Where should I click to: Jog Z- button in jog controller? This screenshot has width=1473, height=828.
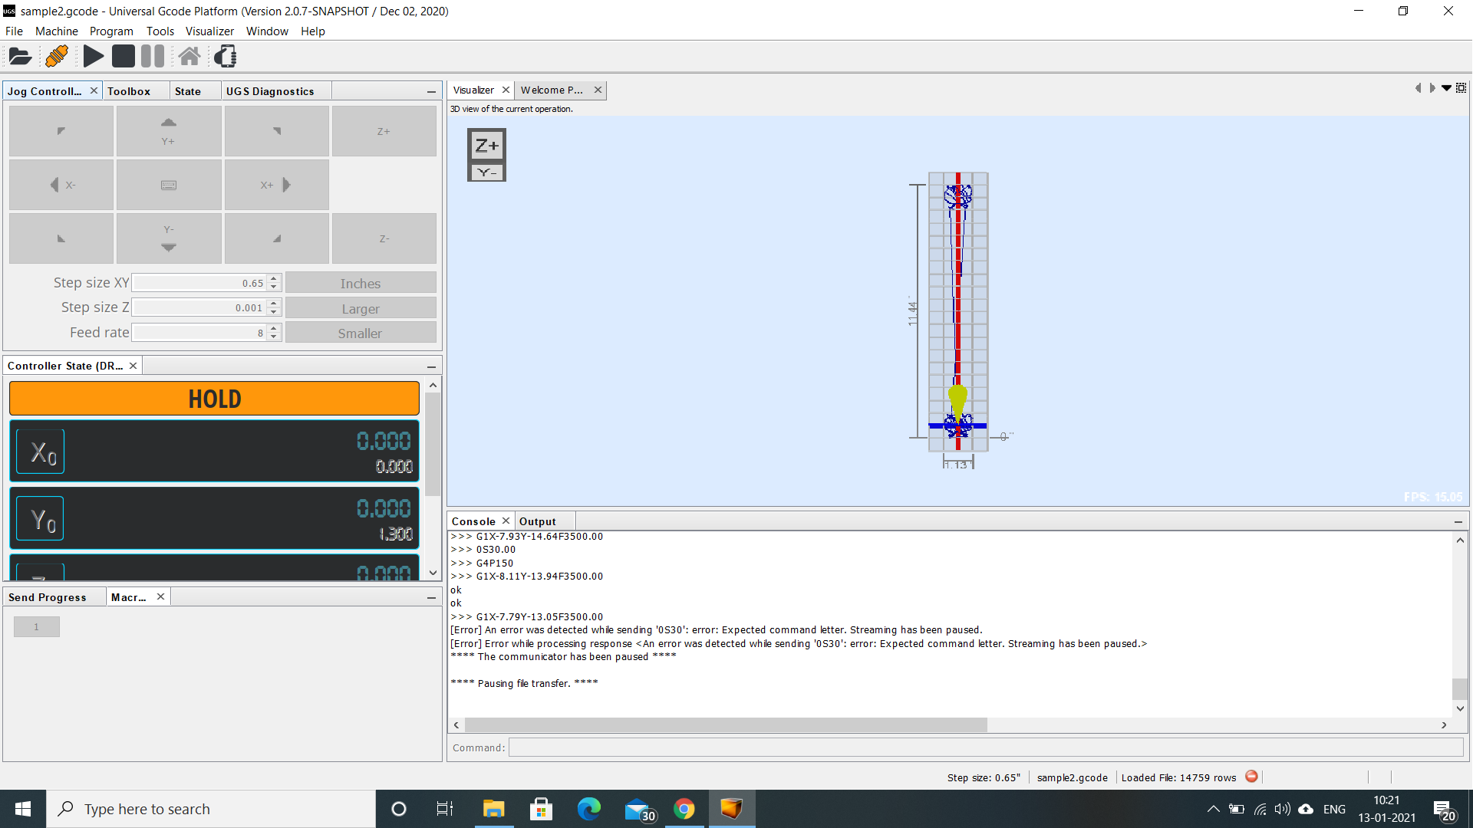384,238
